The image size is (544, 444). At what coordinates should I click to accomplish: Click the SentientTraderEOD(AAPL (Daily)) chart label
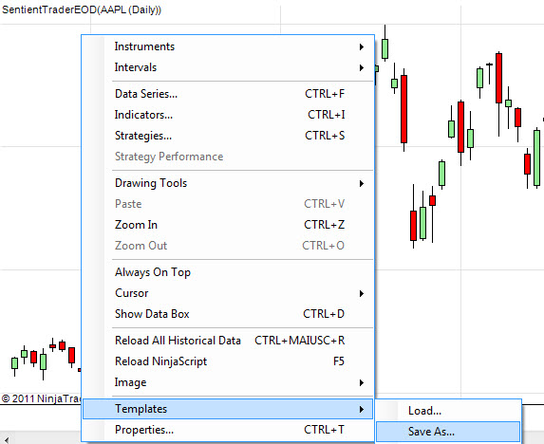[x=82, y=9]
